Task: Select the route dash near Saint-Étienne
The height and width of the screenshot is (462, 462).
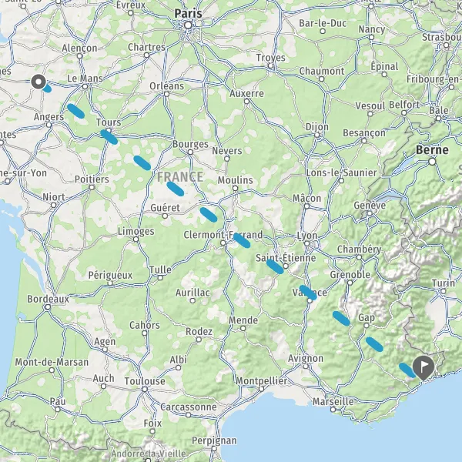Action: pyautogui.click(x=275, y=266)
